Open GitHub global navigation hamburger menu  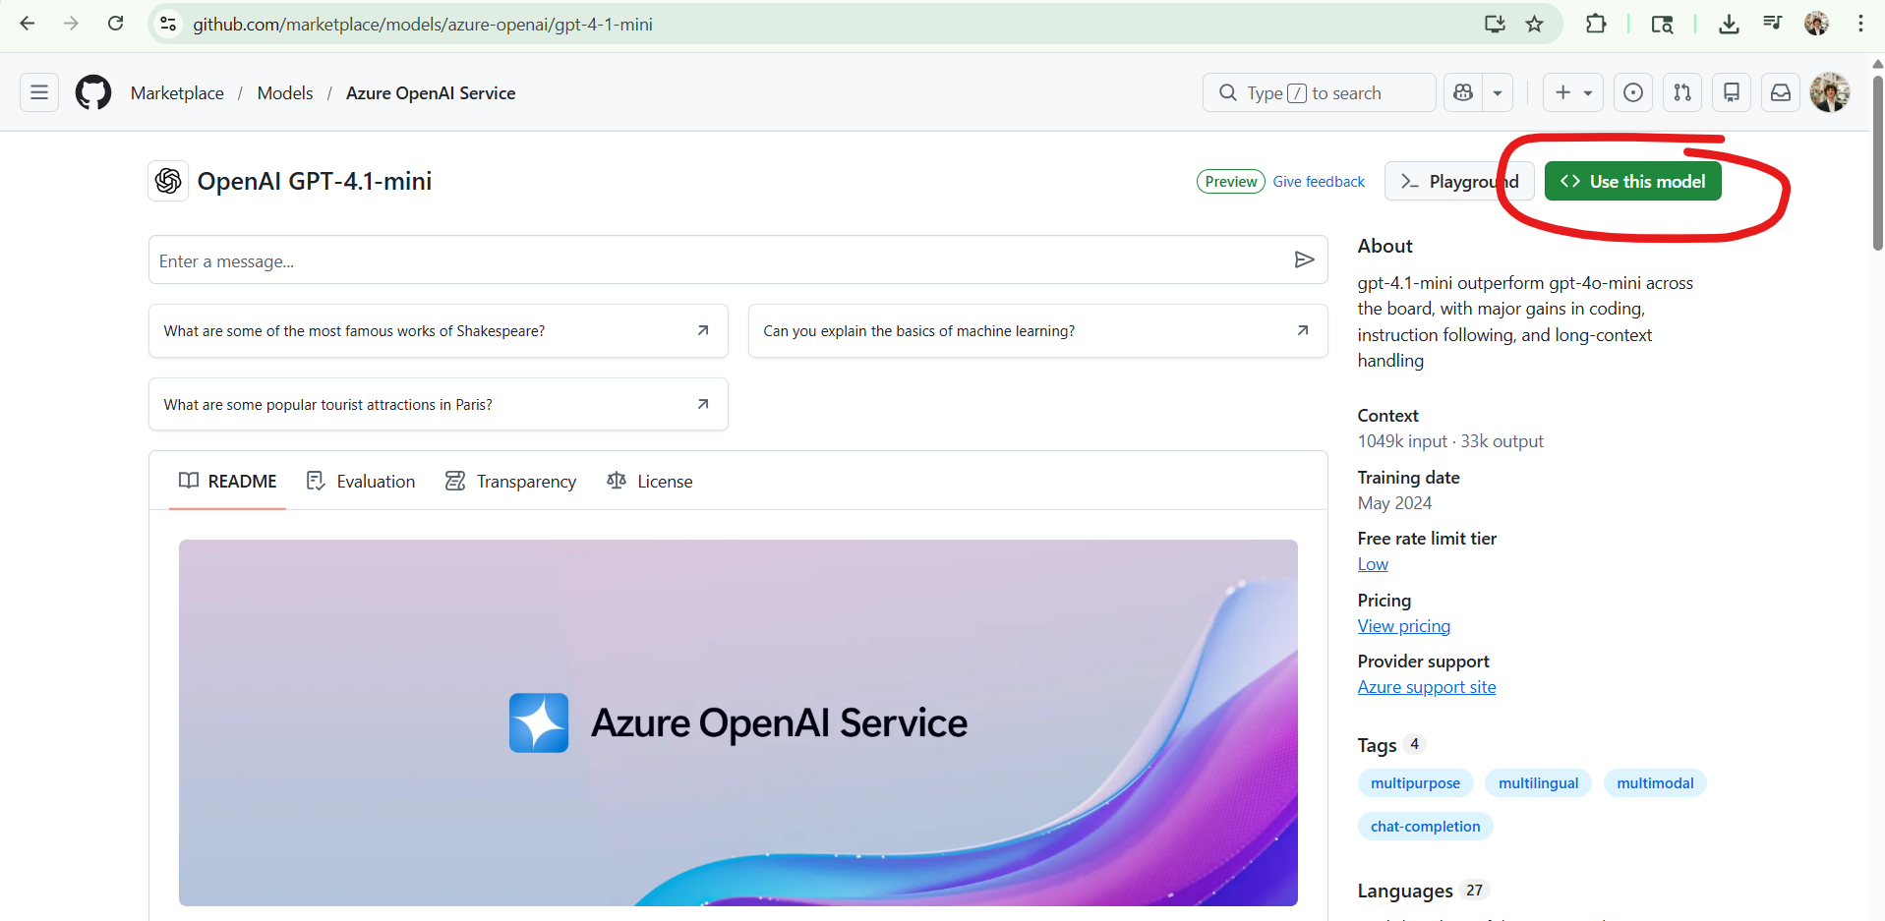39,92
